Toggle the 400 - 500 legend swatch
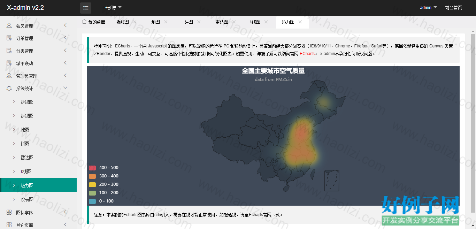The height and width of the screenshot is (229, 476). [92, 168]
